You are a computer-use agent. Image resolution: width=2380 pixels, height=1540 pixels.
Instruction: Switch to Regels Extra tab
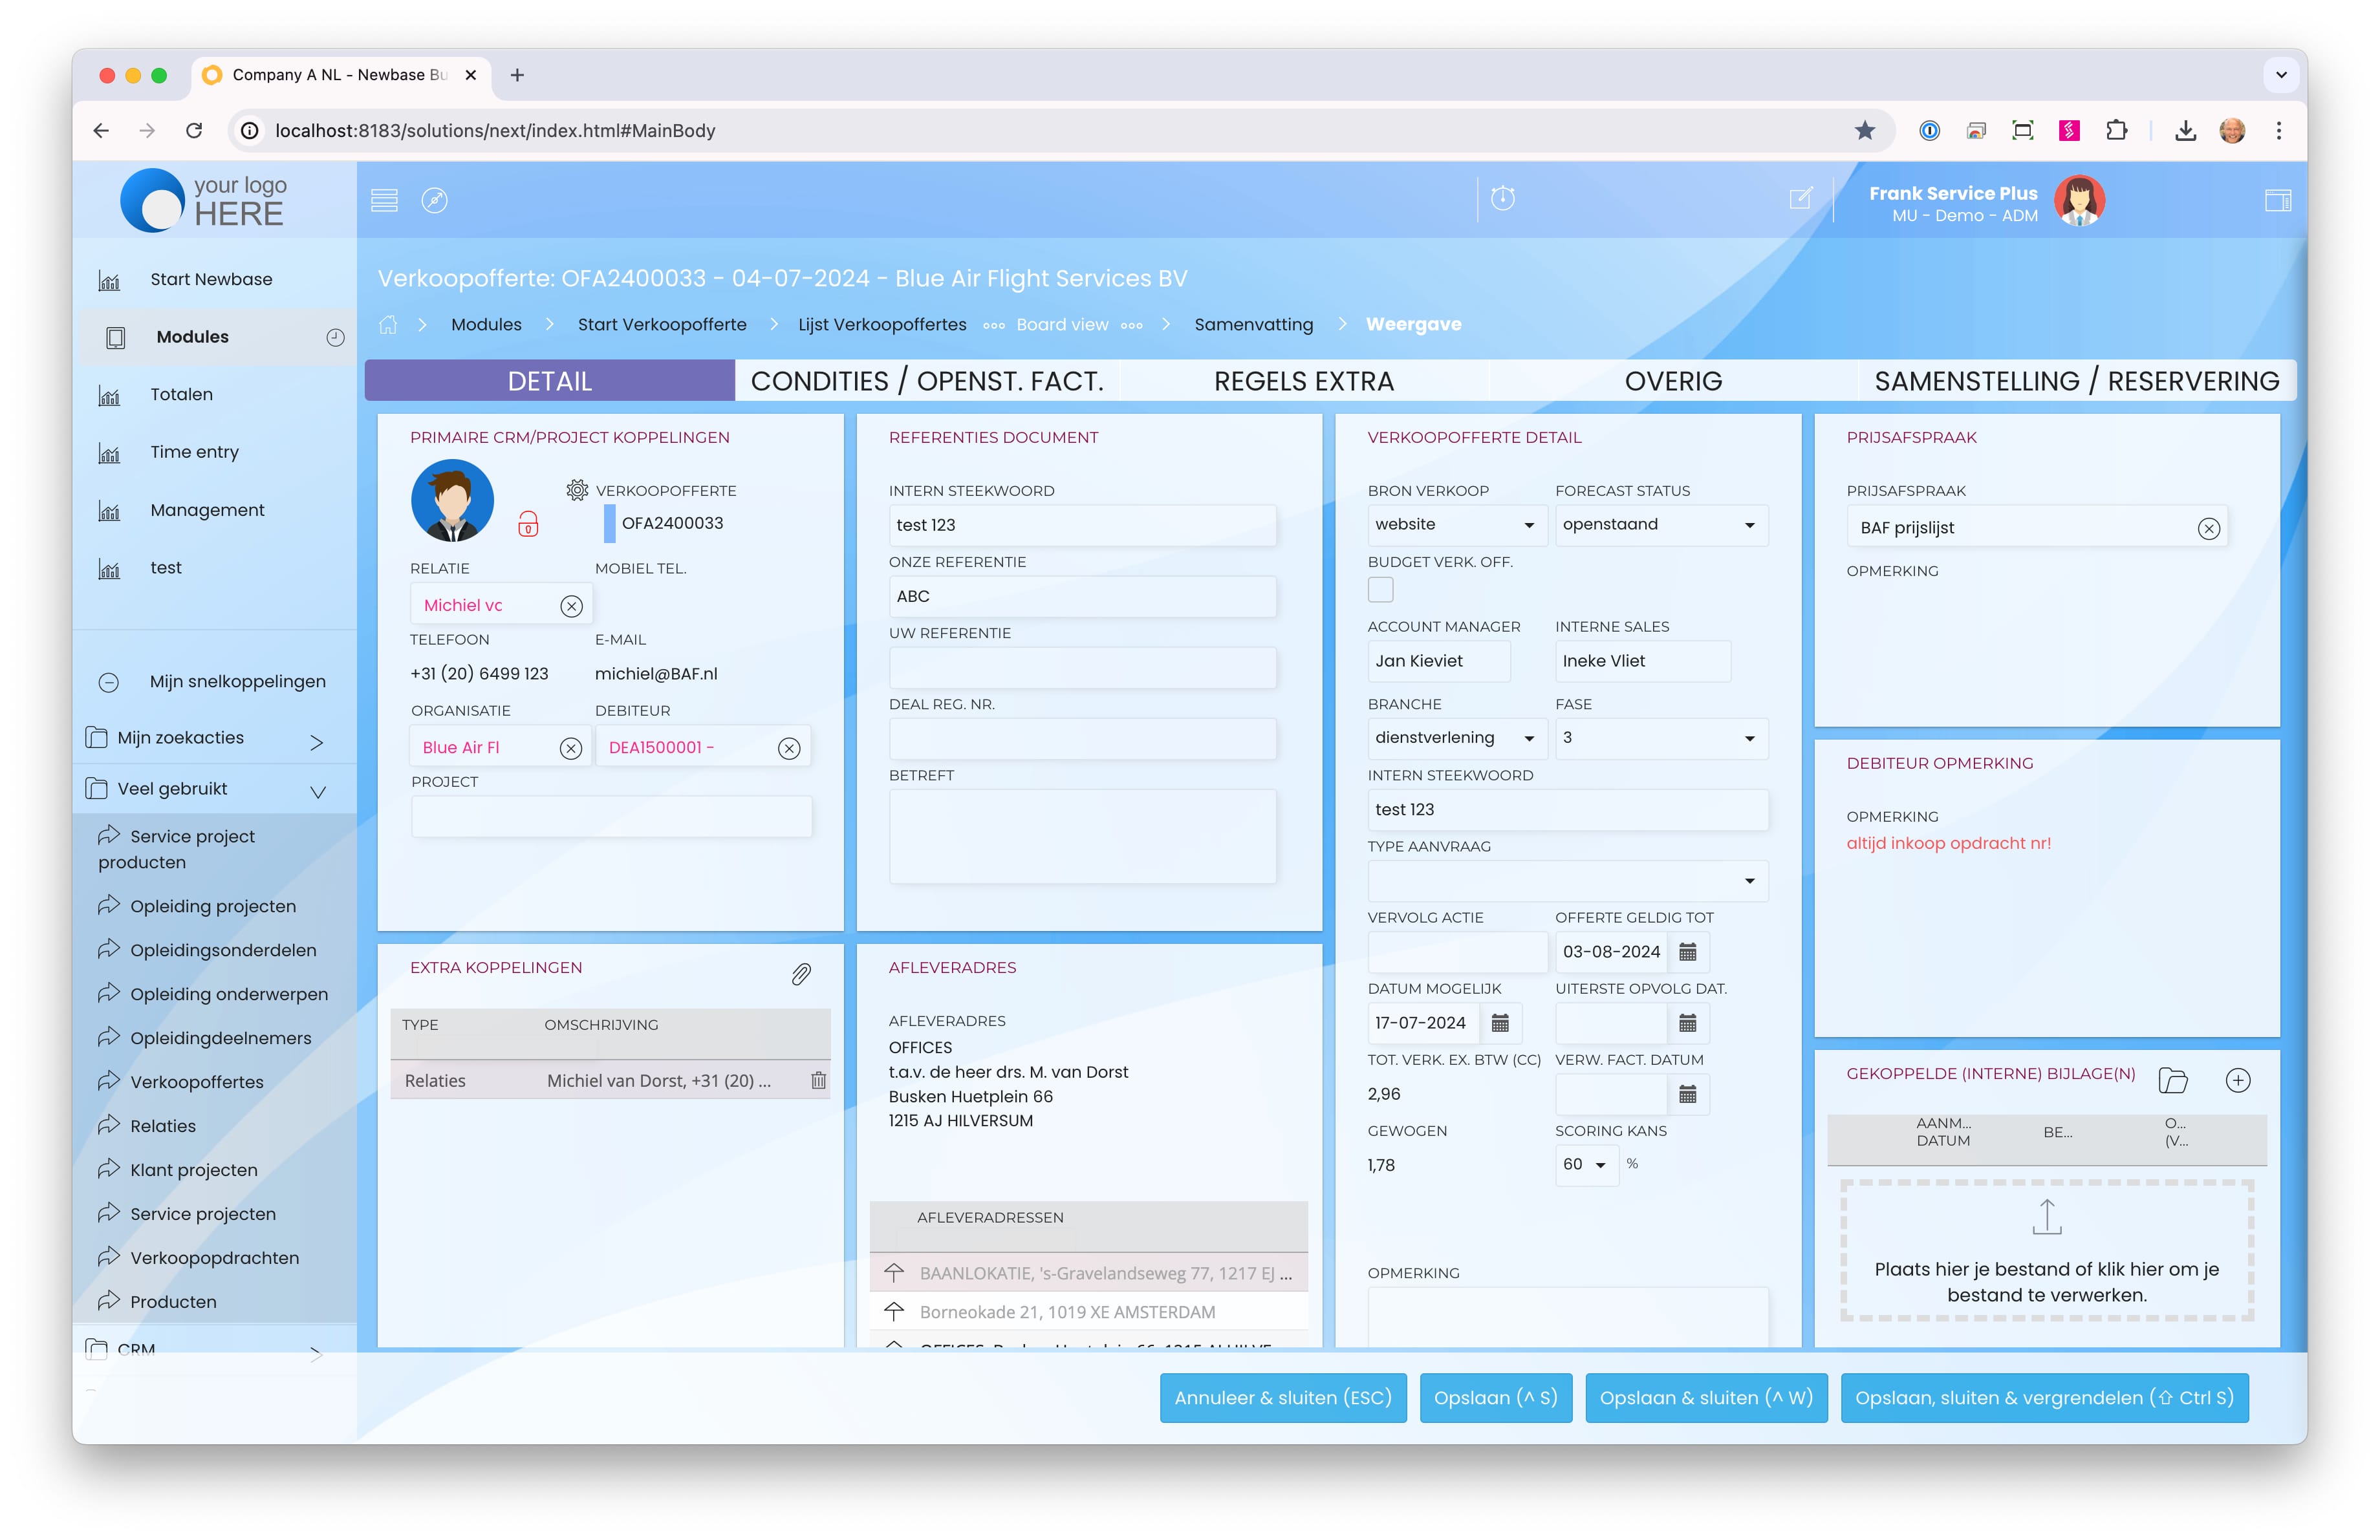click(x=1303, y=381)
